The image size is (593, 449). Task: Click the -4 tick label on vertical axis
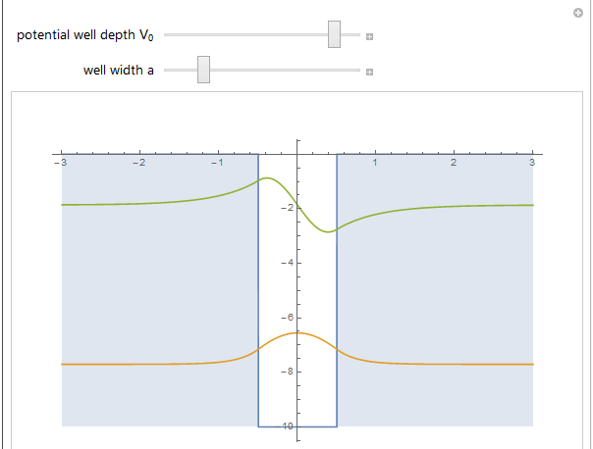(x=288, y=263)
